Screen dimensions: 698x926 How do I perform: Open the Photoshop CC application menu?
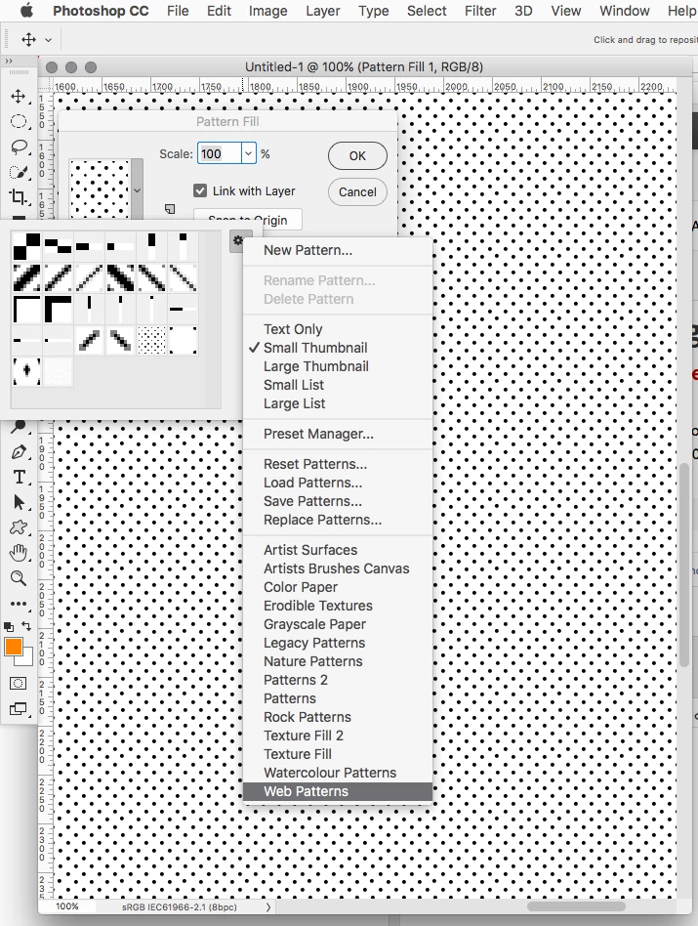[101, 11]
